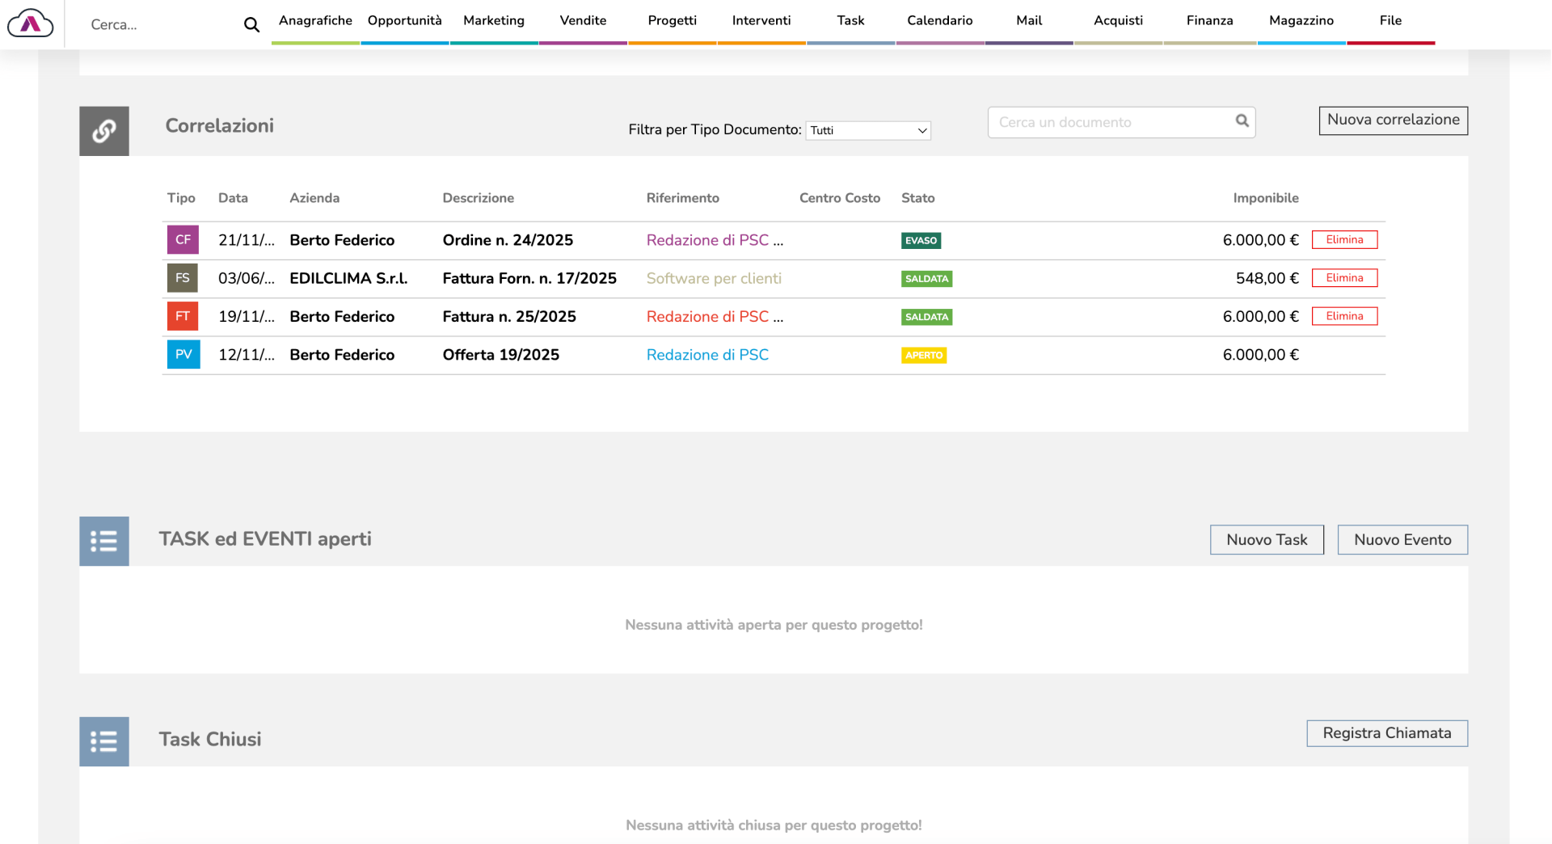Click the magnifier icon in top search

pos(251,25)
